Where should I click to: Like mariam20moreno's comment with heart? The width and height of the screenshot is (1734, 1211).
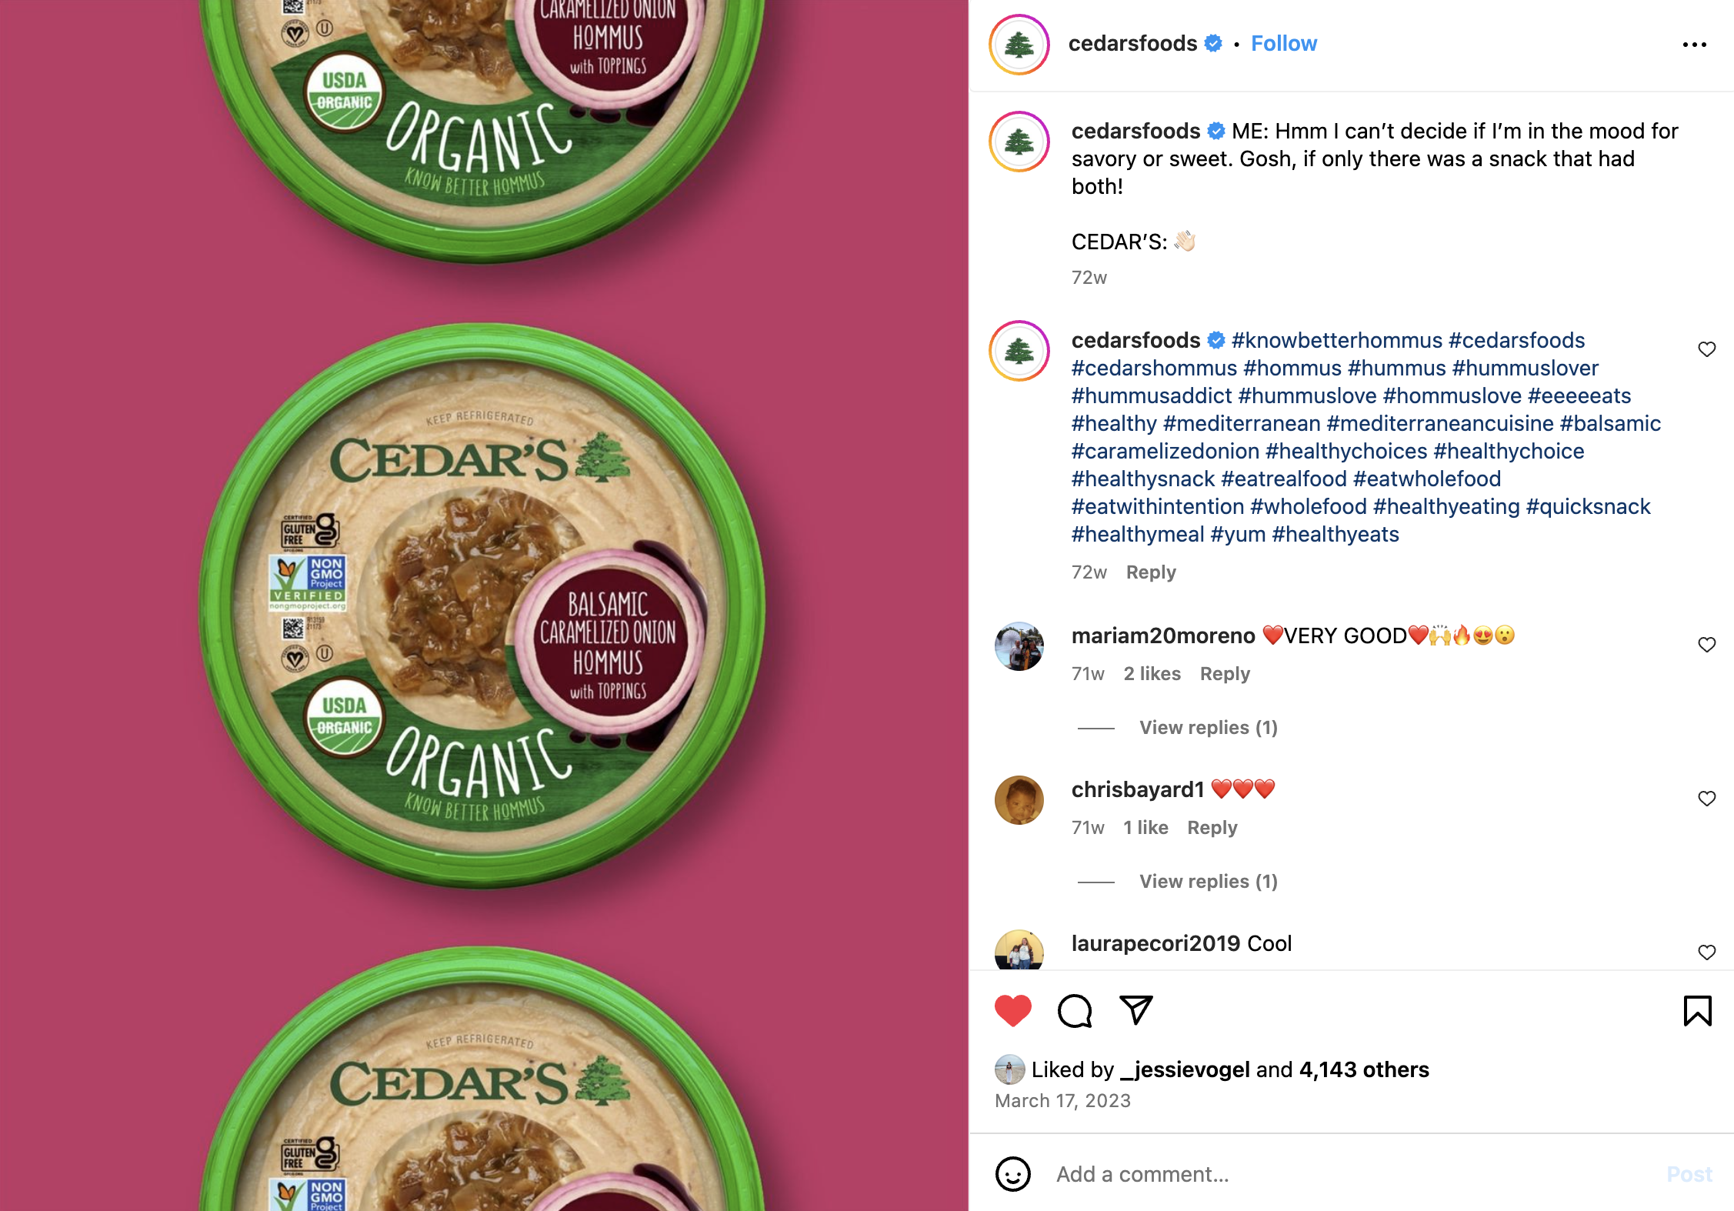(1706, 645)
